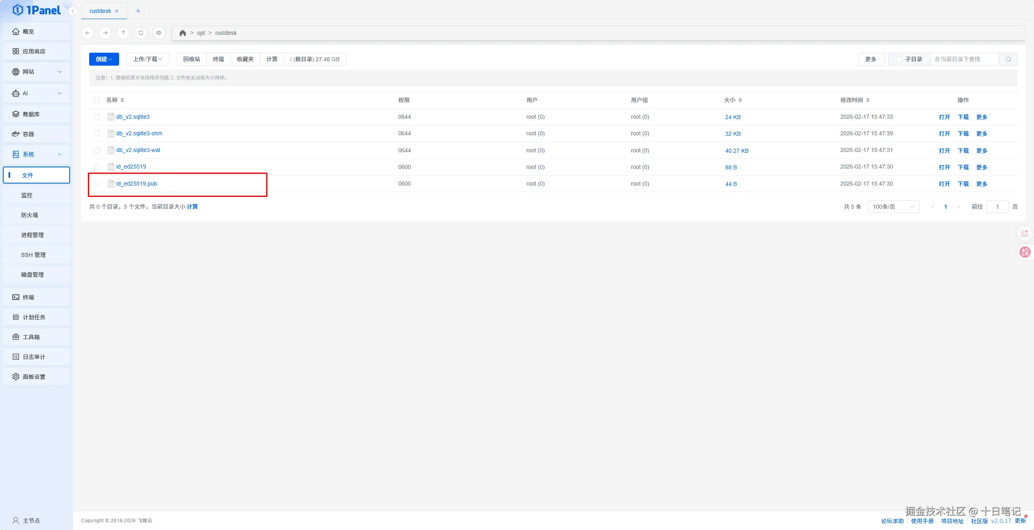Screen dimensions: 1034x530
Task: Toggle the eye icon to show hidden files
Action: (159, 33)
